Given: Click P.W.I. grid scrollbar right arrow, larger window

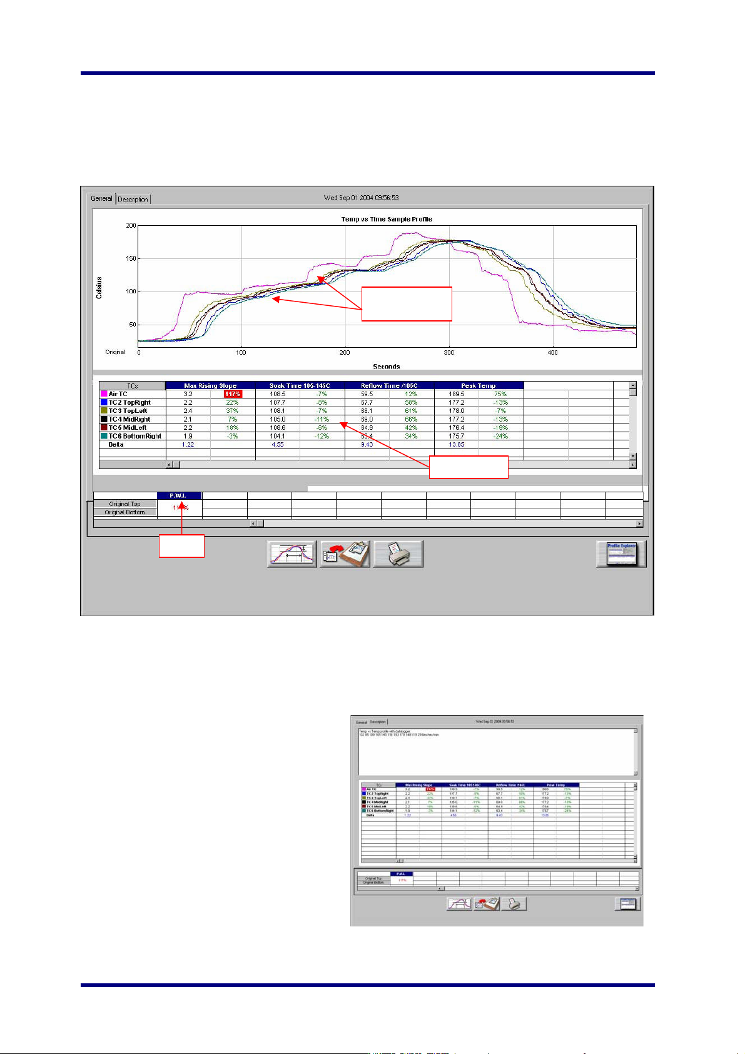Looking at the screenshot, I should pos(639,524).
